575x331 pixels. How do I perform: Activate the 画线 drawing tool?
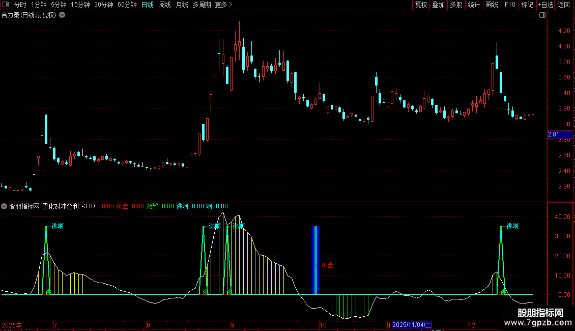click(x=492, y=5)
